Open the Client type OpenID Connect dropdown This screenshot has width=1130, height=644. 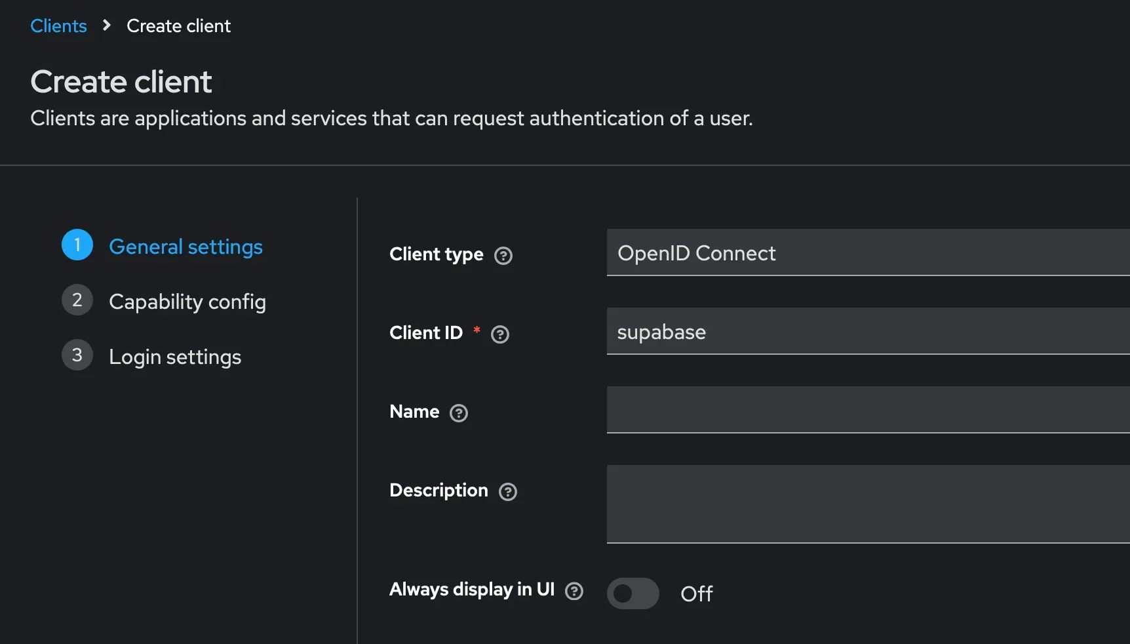tap(868, 252)
